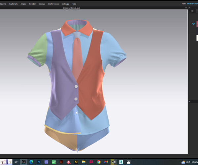This screenshot has width=198, height=165.
Task: Open the C app icon in the taskbar
Action: point(24,162)
